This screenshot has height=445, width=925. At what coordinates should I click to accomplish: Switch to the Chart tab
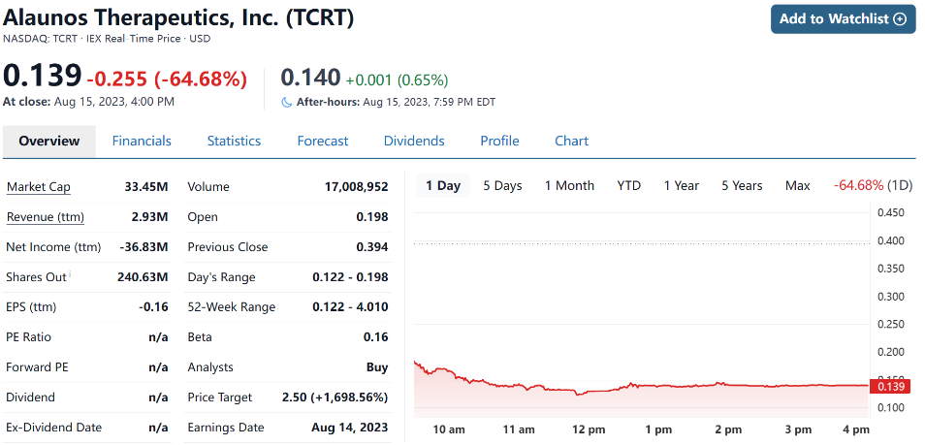[571, 141]
